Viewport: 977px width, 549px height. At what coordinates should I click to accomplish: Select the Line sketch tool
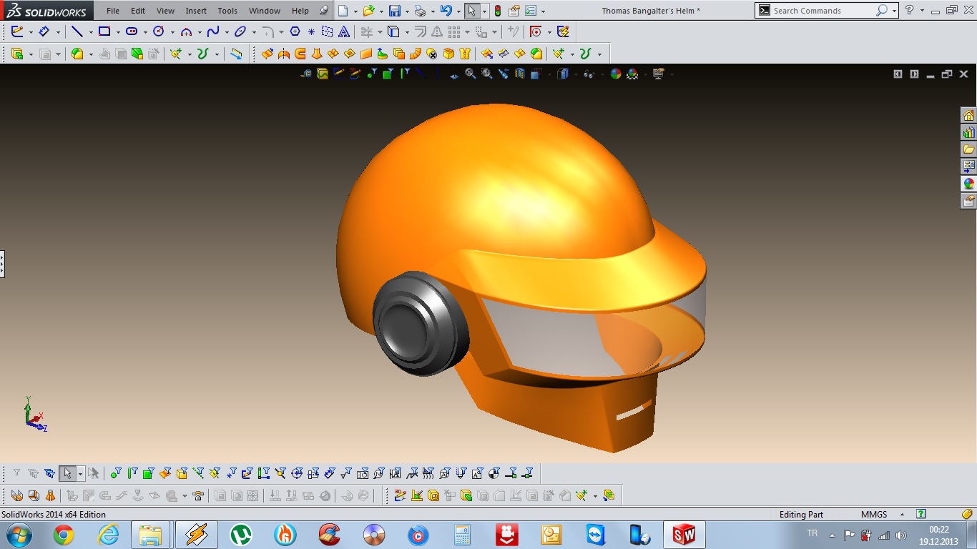[77, 31]
